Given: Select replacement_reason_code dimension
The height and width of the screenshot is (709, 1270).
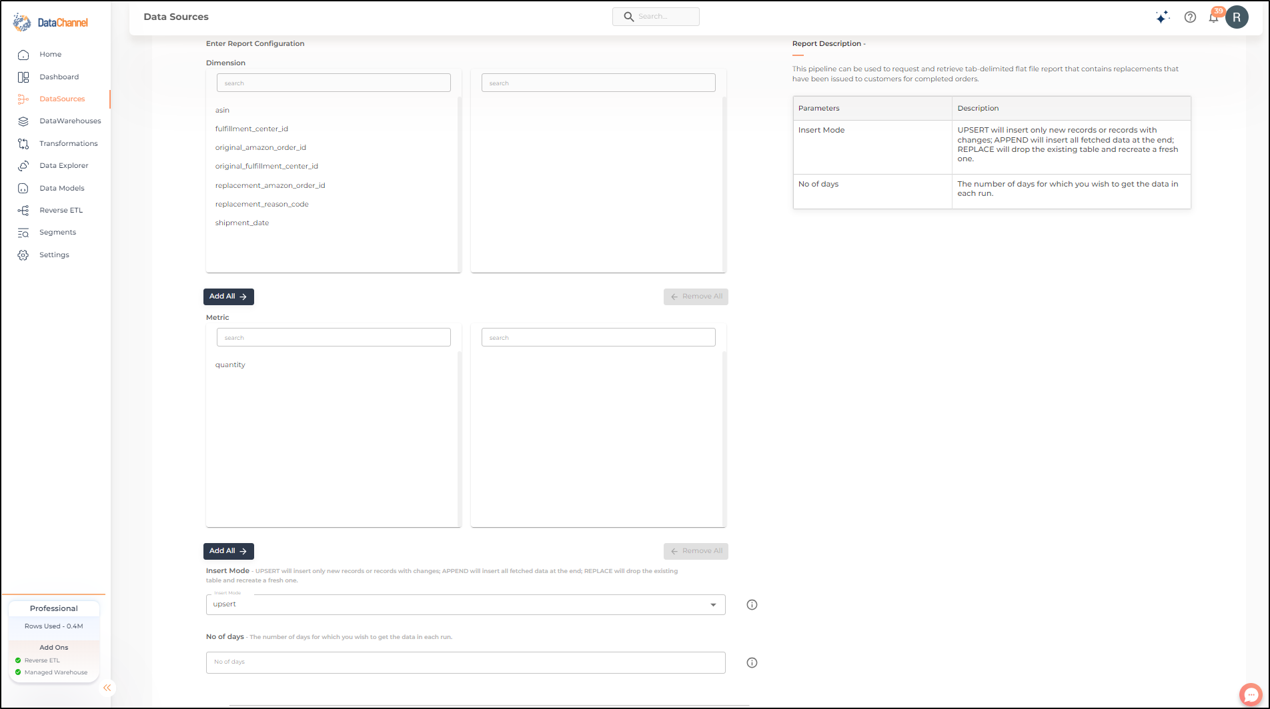Looking at the screenshot, I should (261, 205).
